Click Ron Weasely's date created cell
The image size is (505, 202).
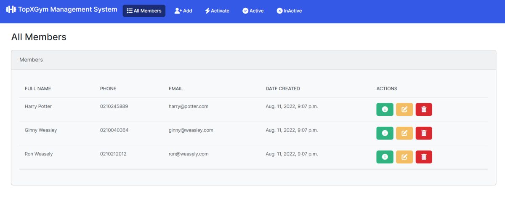pyautogui.click(x=292, y=154)
